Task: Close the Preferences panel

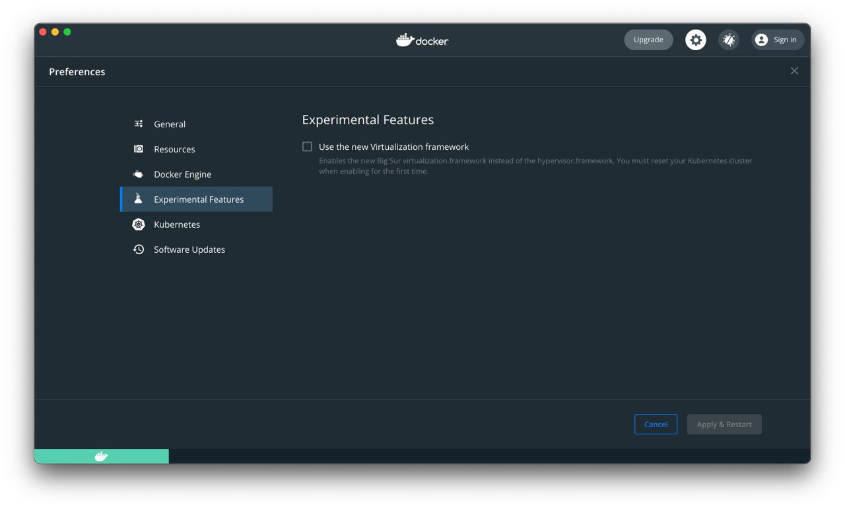Action: coord(794,71)
